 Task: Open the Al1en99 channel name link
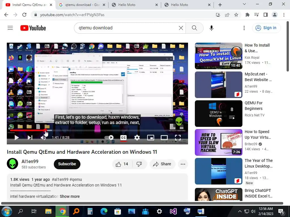30,161
